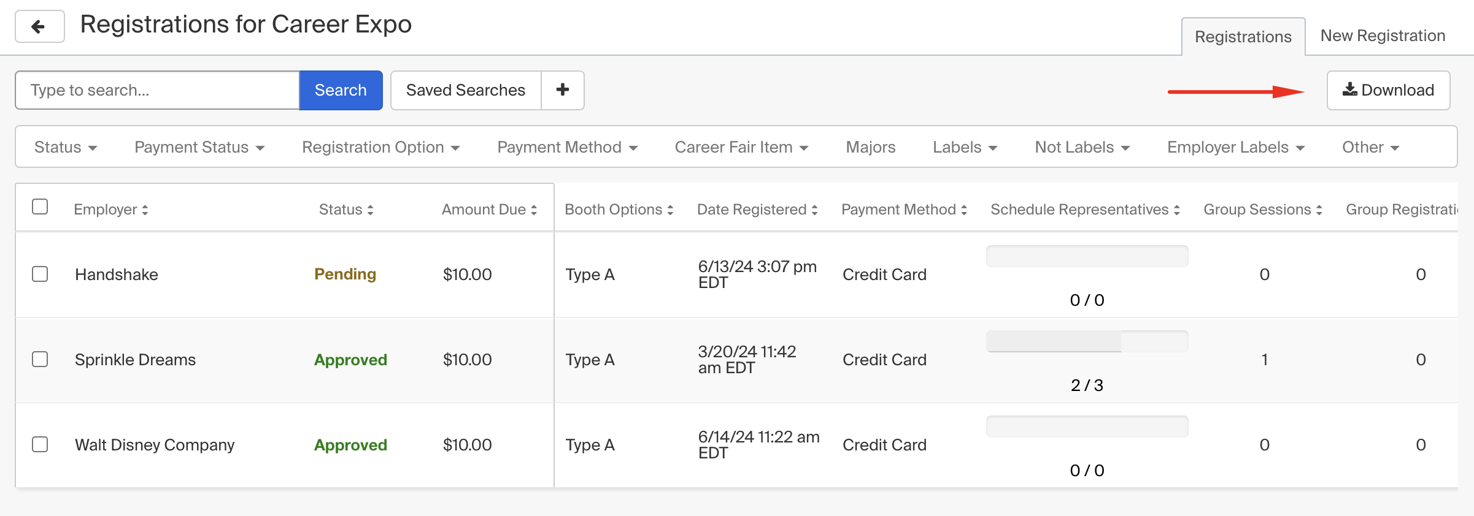Open the Handshake employer registration
Image resolution: width=1474 pixels, height=516 pixels.
(x=117, y=275)
